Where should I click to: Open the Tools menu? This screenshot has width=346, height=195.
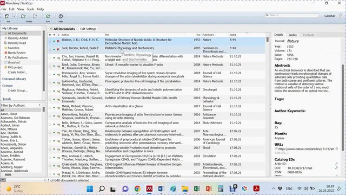30,9
